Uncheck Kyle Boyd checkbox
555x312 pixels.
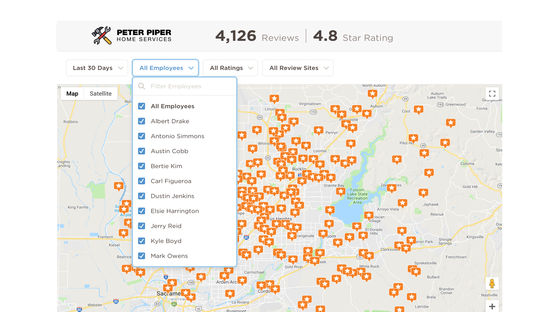coord(142,241)
